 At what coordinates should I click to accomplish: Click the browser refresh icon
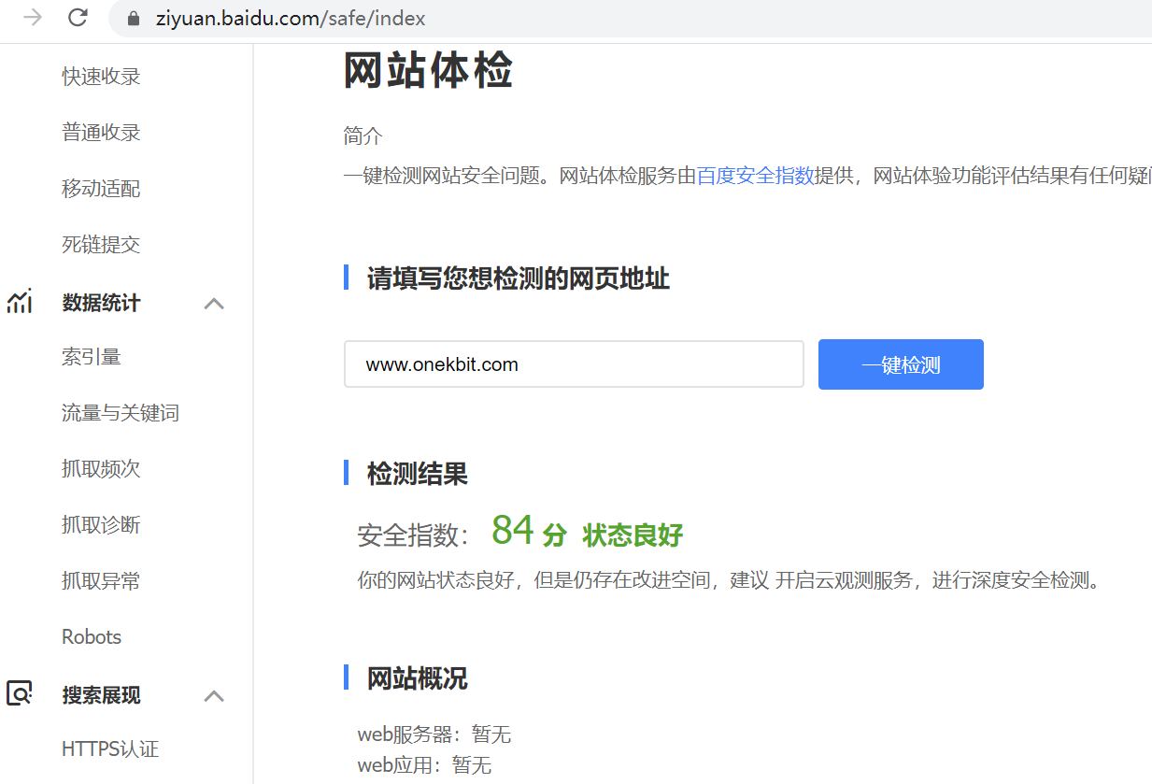pos(78,17)
